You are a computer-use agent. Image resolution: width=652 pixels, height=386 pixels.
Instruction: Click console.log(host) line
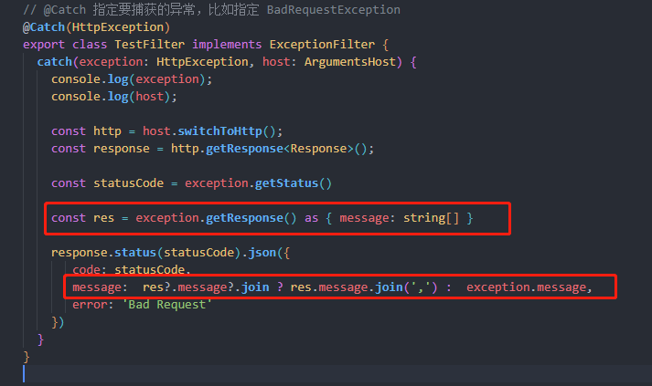[x=114, y=97]
